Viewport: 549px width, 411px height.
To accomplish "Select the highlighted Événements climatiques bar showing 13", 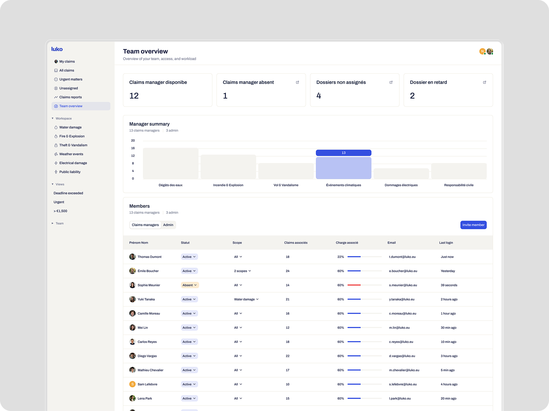I will 343,167.
